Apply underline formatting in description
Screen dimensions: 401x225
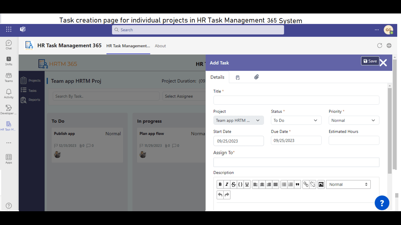[247, 184]
